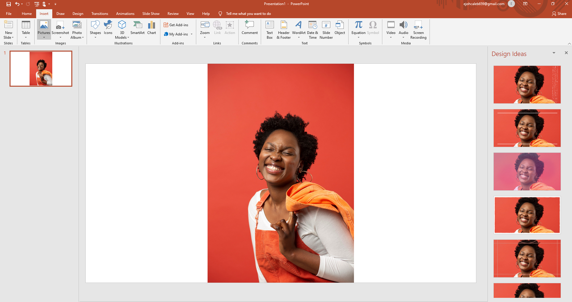
Task: Click the Pictures tool
Action: [x=44, y=30]
